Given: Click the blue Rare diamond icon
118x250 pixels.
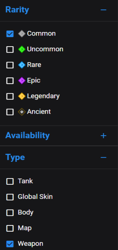Looking at the screenshot, I should [22, 65].
